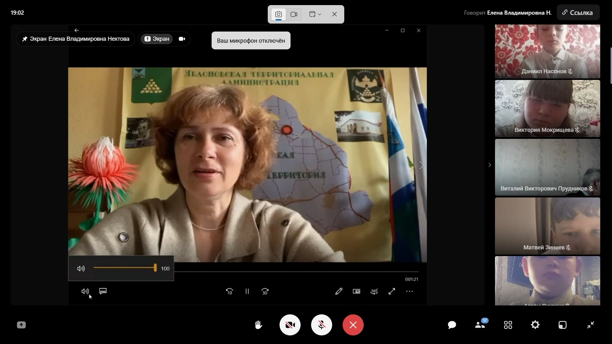Select the Экран view toggle
The height and width of the screenshot is (344, 612).
[x=157, y=39]
